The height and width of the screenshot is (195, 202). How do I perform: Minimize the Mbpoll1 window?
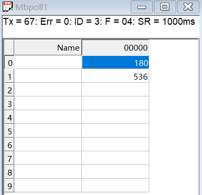click(x=142, y=7)
